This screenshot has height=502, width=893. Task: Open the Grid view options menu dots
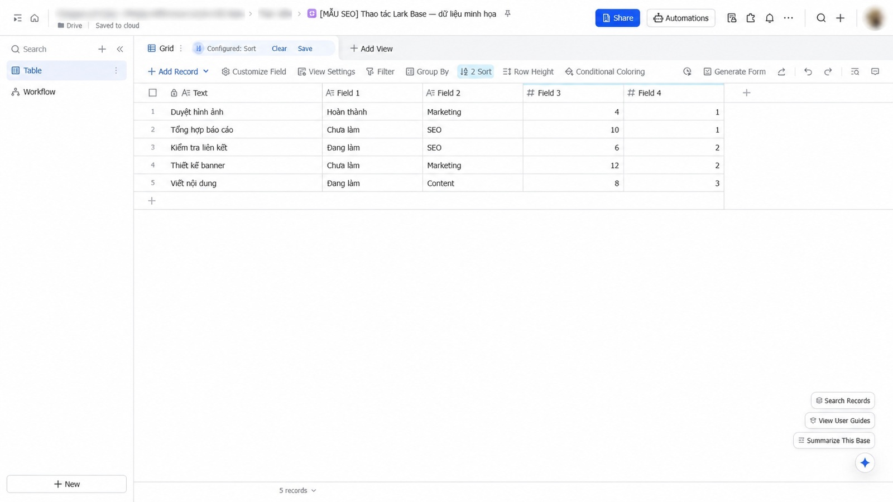181,49
